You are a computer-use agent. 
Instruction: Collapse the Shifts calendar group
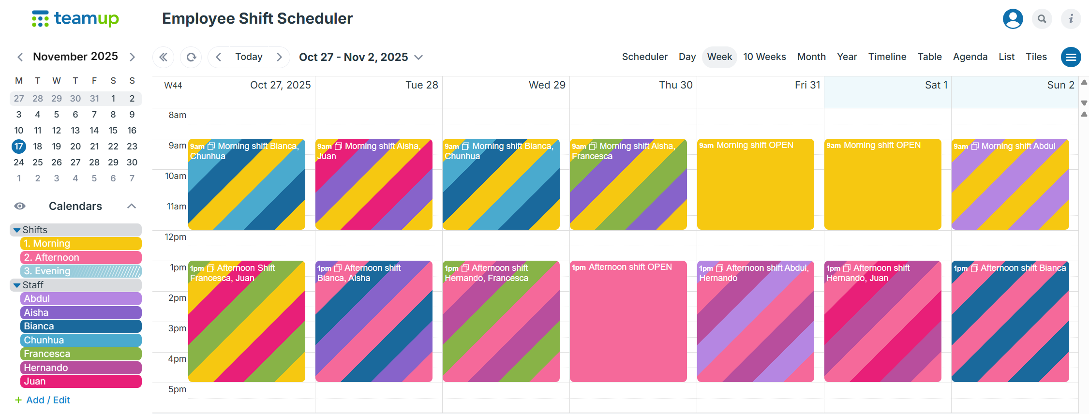(x=17, y=230)
